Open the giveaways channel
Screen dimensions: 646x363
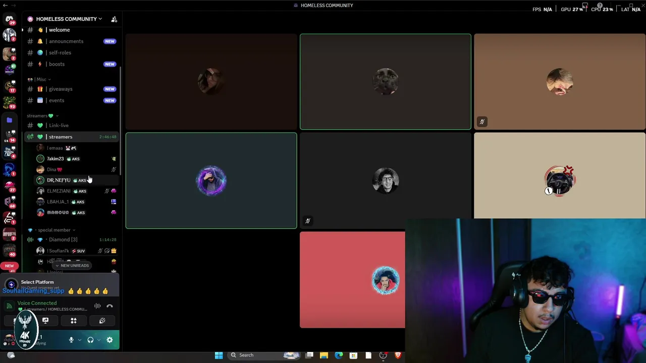coord(71,89)
